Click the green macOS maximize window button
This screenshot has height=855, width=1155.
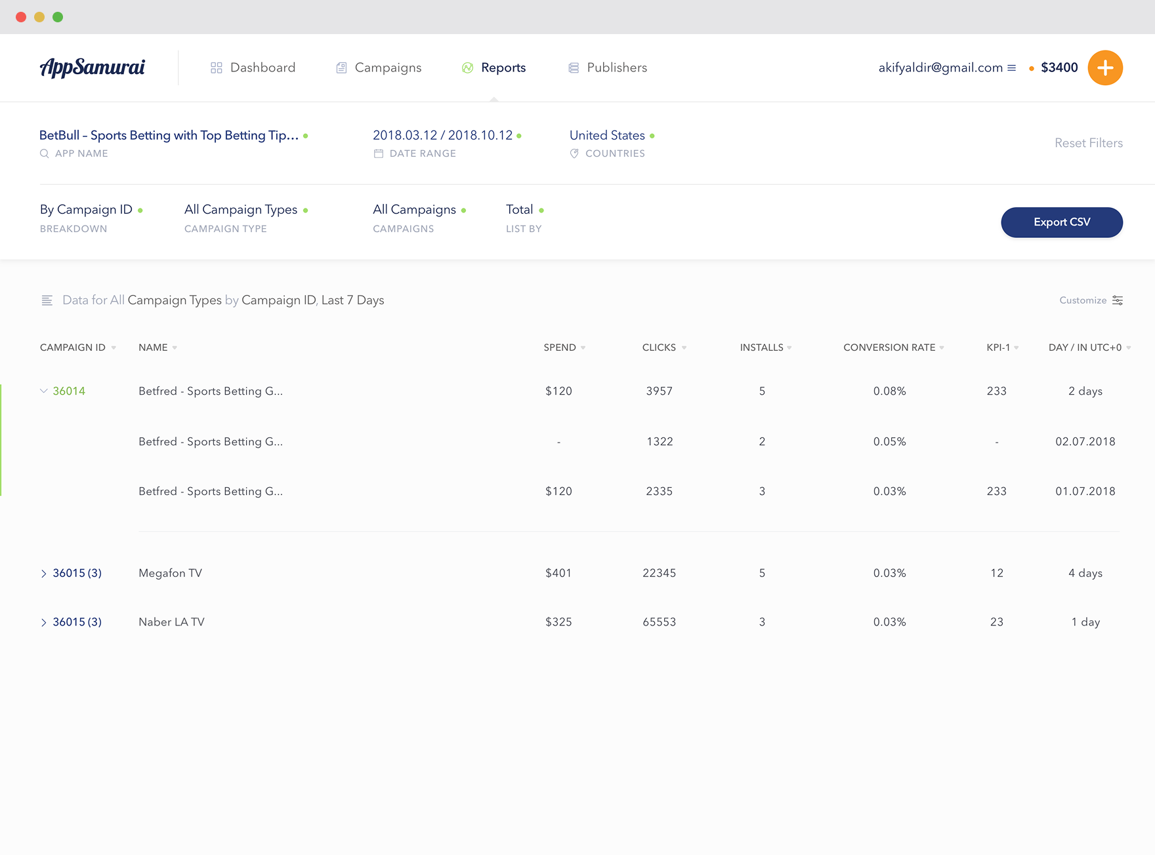tap(58, 17)
